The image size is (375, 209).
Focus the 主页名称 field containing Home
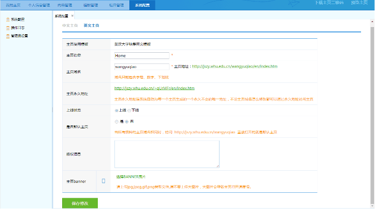pos(142,56)
